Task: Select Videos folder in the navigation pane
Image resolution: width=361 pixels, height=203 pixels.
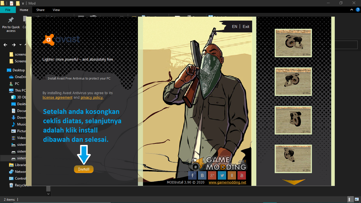Action: 19,138
